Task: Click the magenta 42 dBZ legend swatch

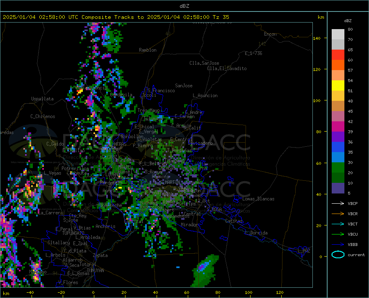Action: click(338, 127)
